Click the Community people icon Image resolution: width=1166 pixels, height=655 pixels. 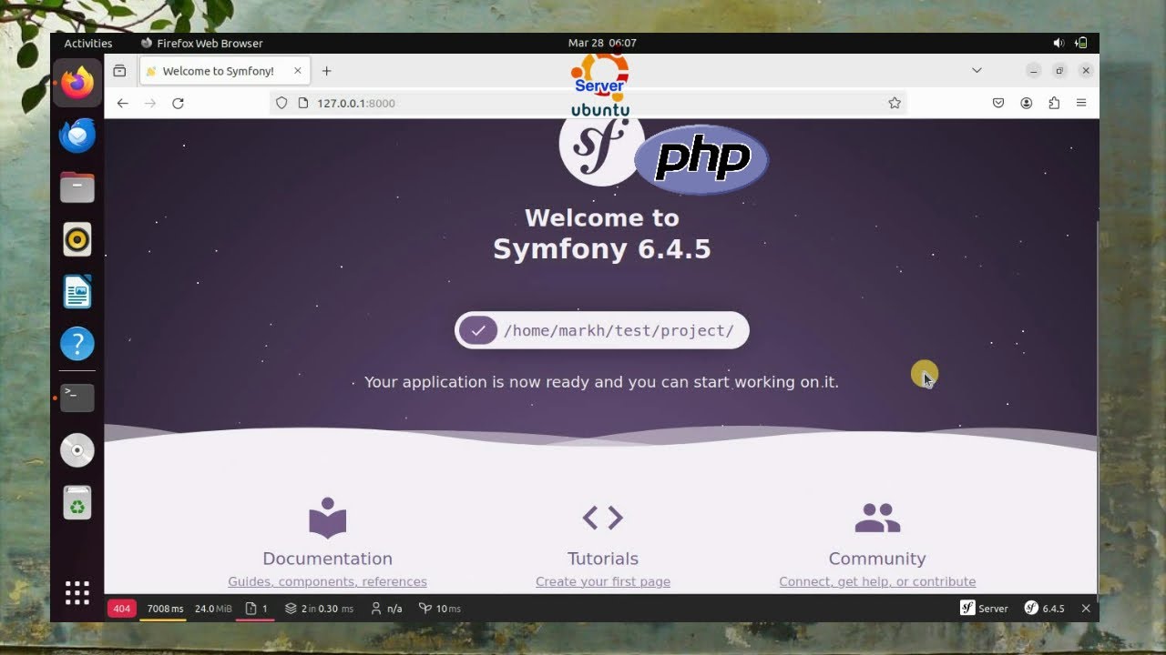[x=877, y=518]
